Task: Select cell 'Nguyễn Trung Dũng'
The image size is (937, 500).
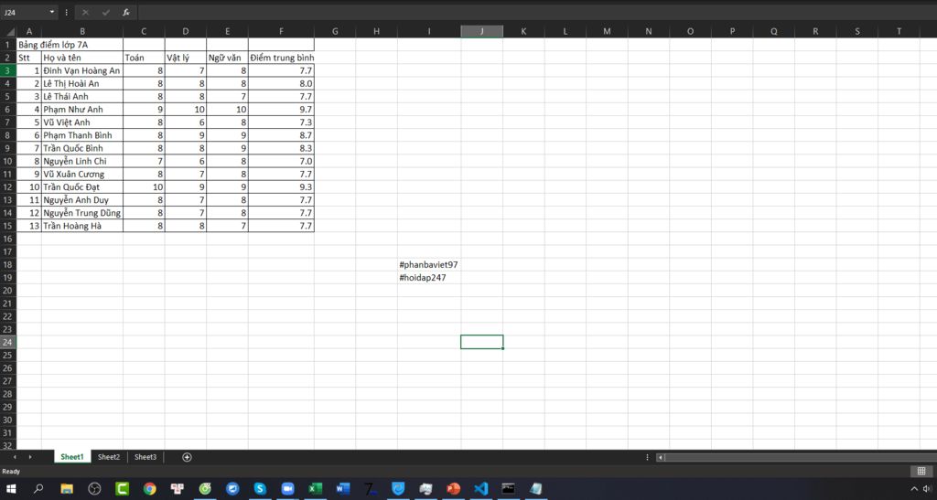Action: tap(81, 213)
